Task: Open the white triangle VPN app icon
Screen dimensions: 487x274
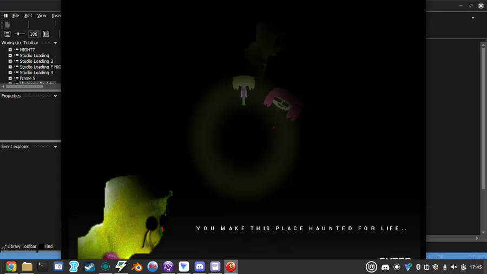Action: coord(184,266)
